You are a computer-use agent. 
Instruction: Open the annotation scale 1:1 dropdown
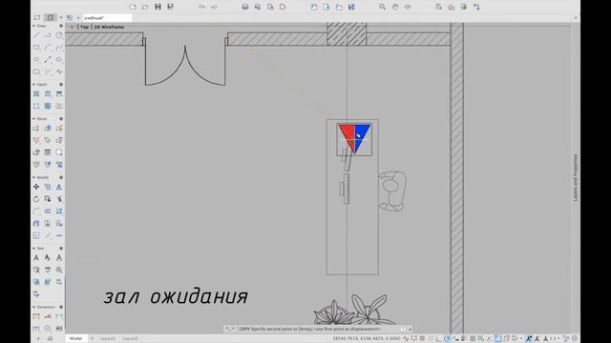[555, 338]
